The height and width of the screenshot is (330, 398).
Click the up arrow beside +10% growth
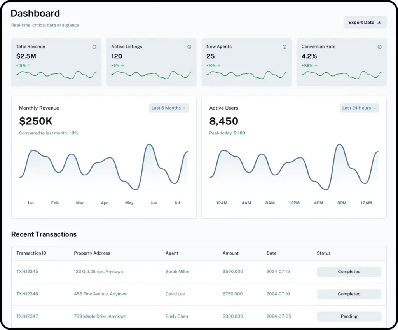pyautogui.click(x=219, y=65)
